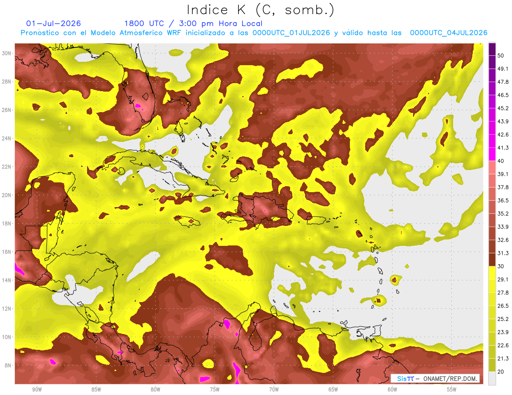This screenshot has height=395, width=512.
Task: Click the '39.1' value on the color bar
Action: (x=503, y=174)
